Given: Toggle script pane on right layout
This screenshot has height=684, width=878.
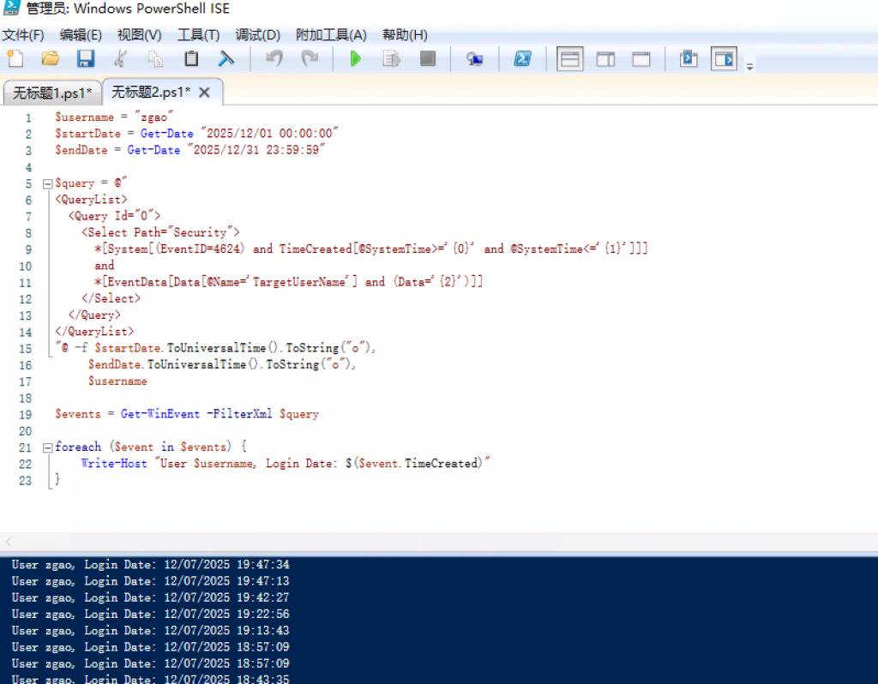Looking at the screenshot, I should coord(606,59).
